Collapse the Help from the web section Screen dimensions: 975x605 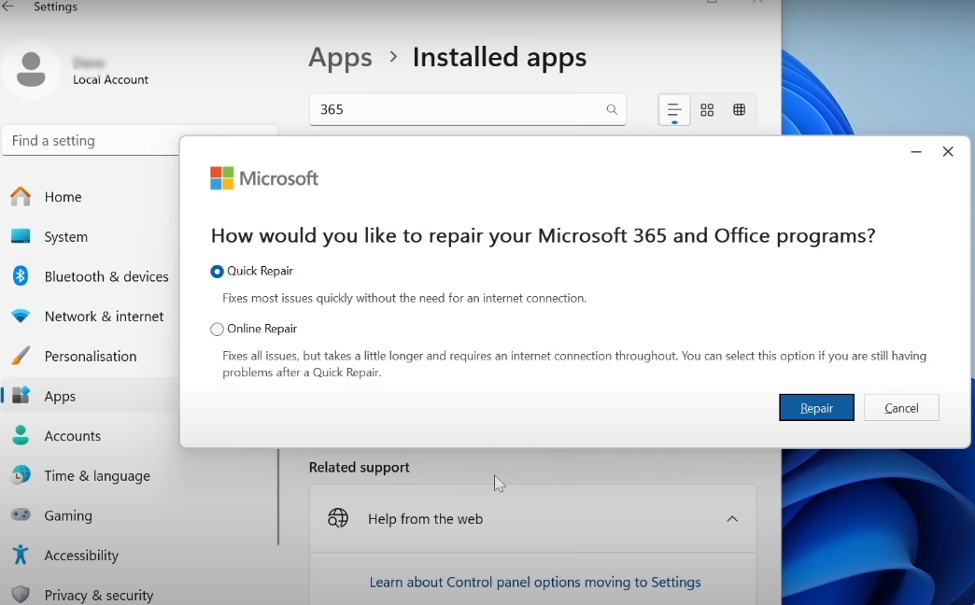[732, 518]
